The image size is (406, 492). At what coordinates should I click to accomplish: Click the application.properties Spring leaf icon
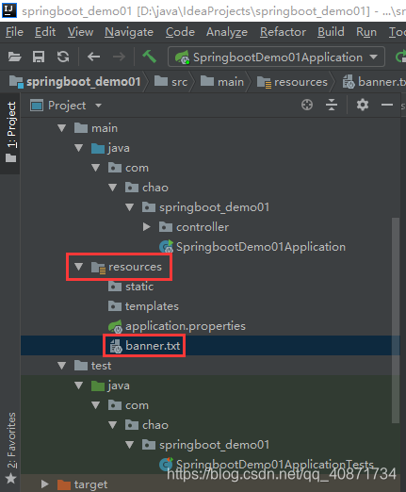(x=115, y=326)
